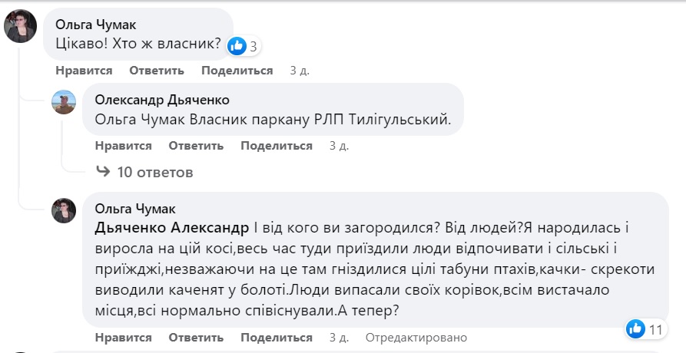This screenshot has height=353, width=686.
Task: Open the Олександр Дьяченко author name link
Action: coord(161,101)
